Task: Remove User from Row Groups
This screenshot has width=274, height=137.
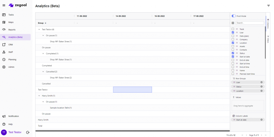Action: [261, 82]
